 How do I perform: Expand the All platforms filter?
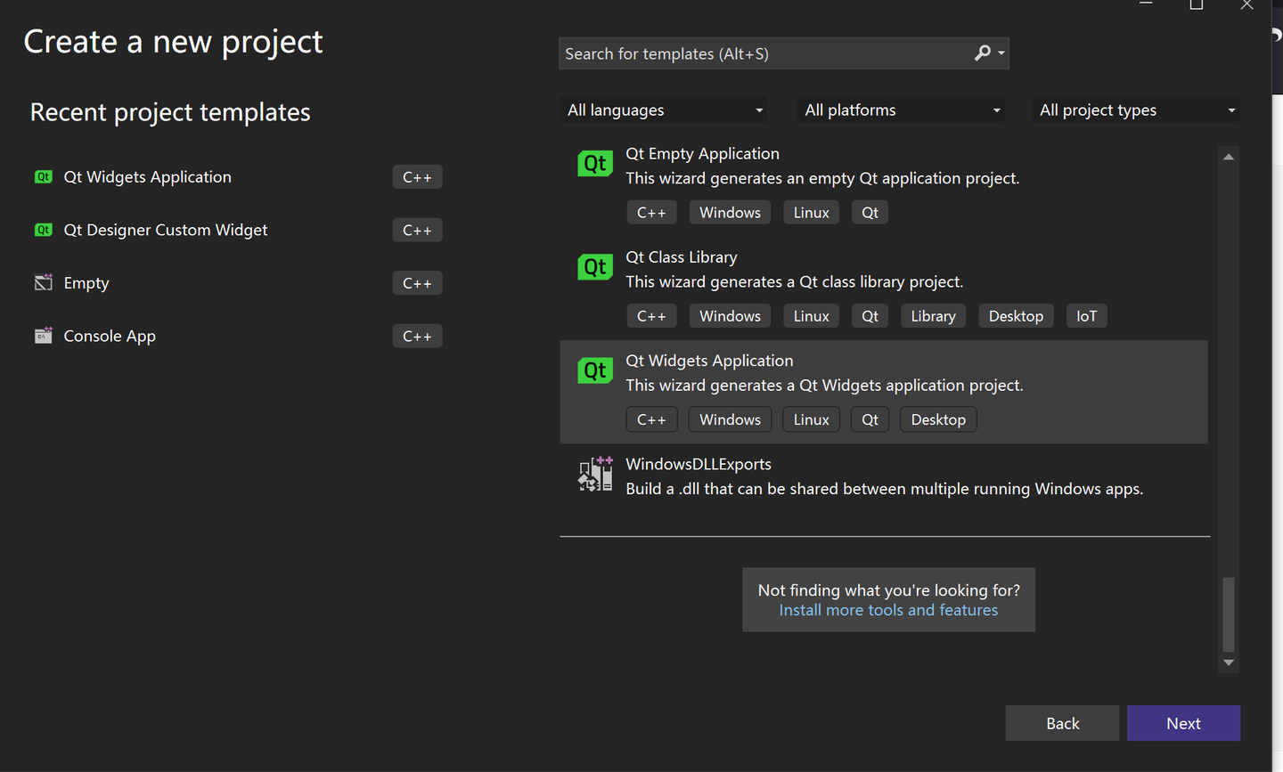pos(902,110)
